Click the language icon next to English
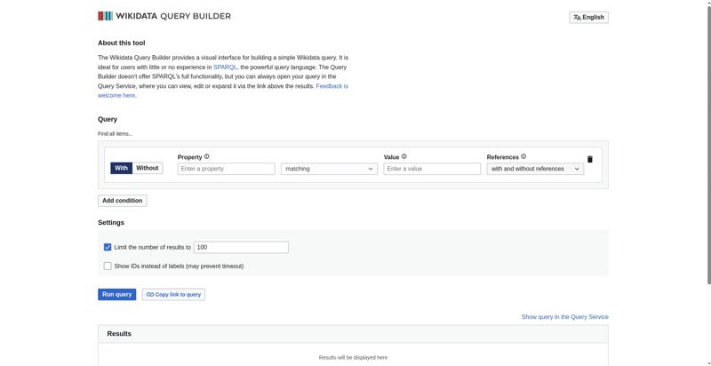This screenshot has height=366, width=711. (577, 18)
